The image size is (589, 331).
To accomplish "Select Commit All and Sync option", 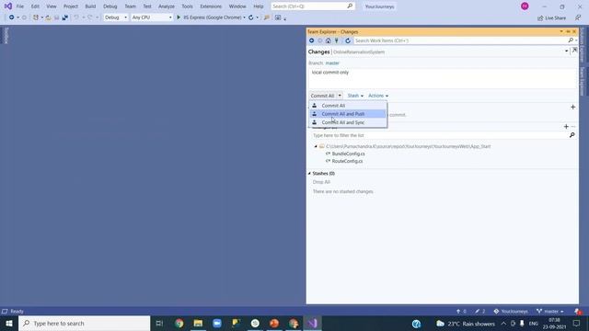I will [x=348, y=122].
